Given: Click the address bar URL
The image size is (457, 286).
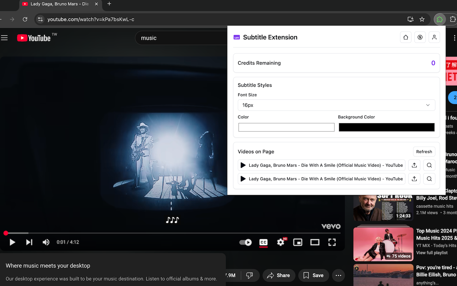Looking at the screenshot, I should (x=91, y=19).
